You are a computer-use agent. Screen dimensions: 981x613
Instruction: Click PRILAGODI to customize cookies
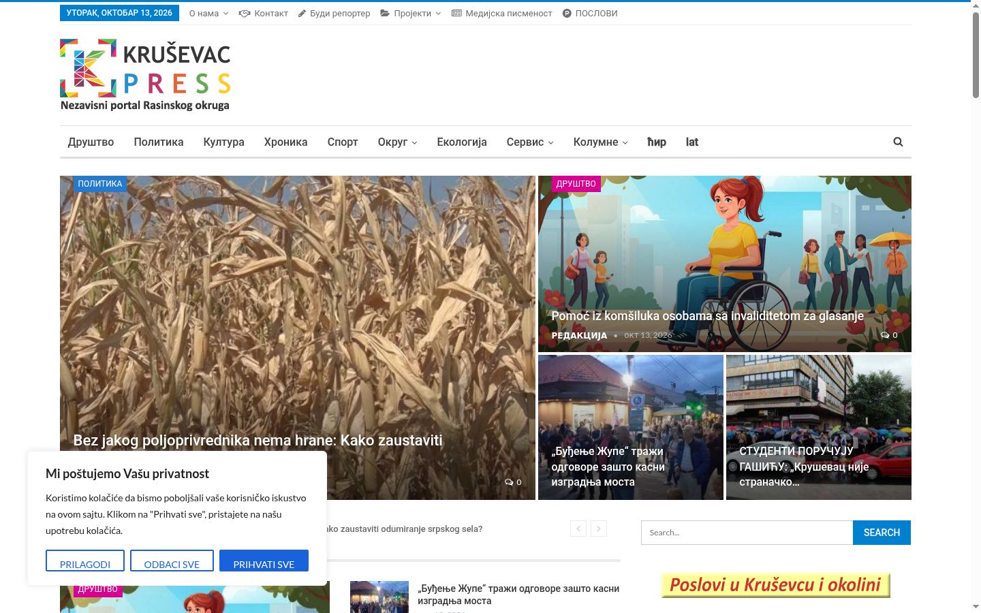pyautogui.click(x=85, y=561)
